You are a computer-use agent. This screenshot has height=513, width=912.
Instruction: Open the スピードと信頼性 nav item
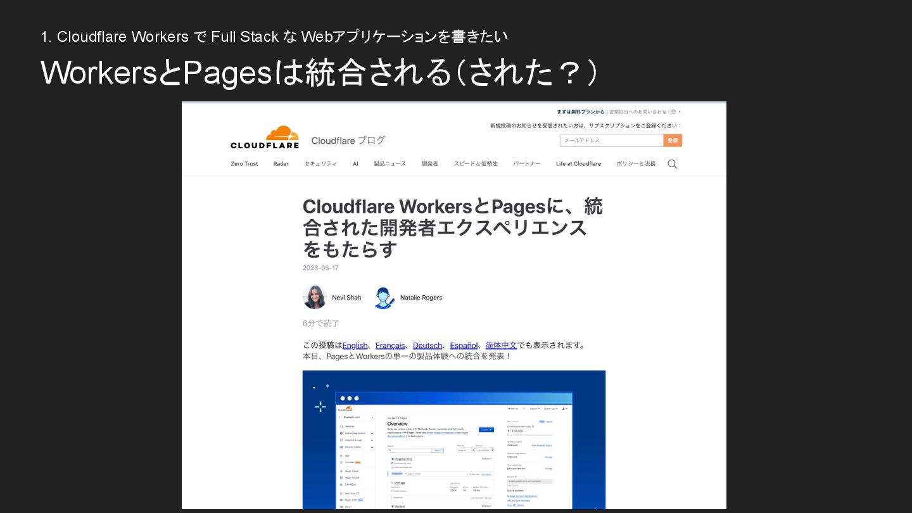(476, 164)
